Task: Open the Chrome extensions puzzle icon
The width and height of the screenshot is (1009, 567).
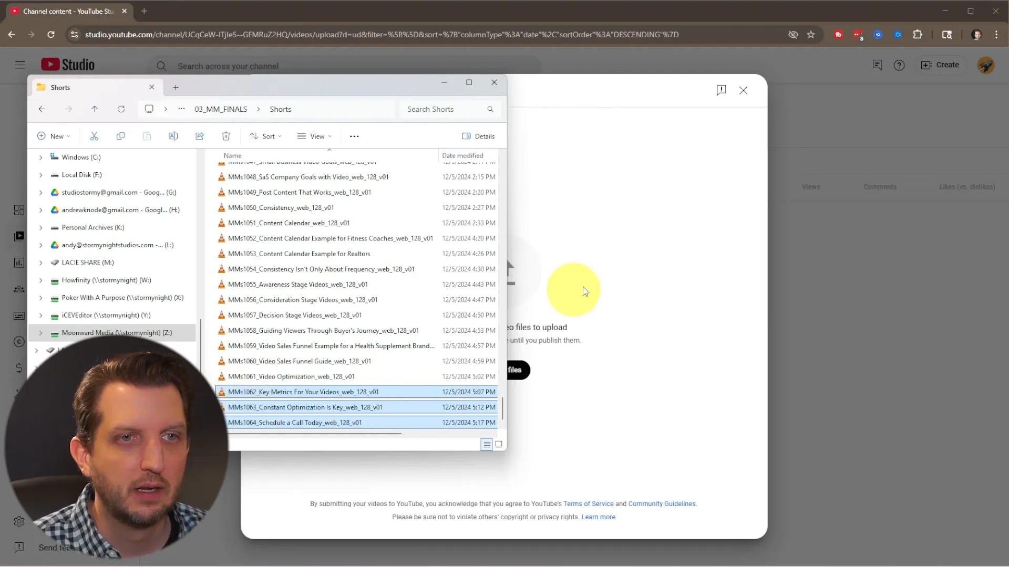Action: (918, 35)
